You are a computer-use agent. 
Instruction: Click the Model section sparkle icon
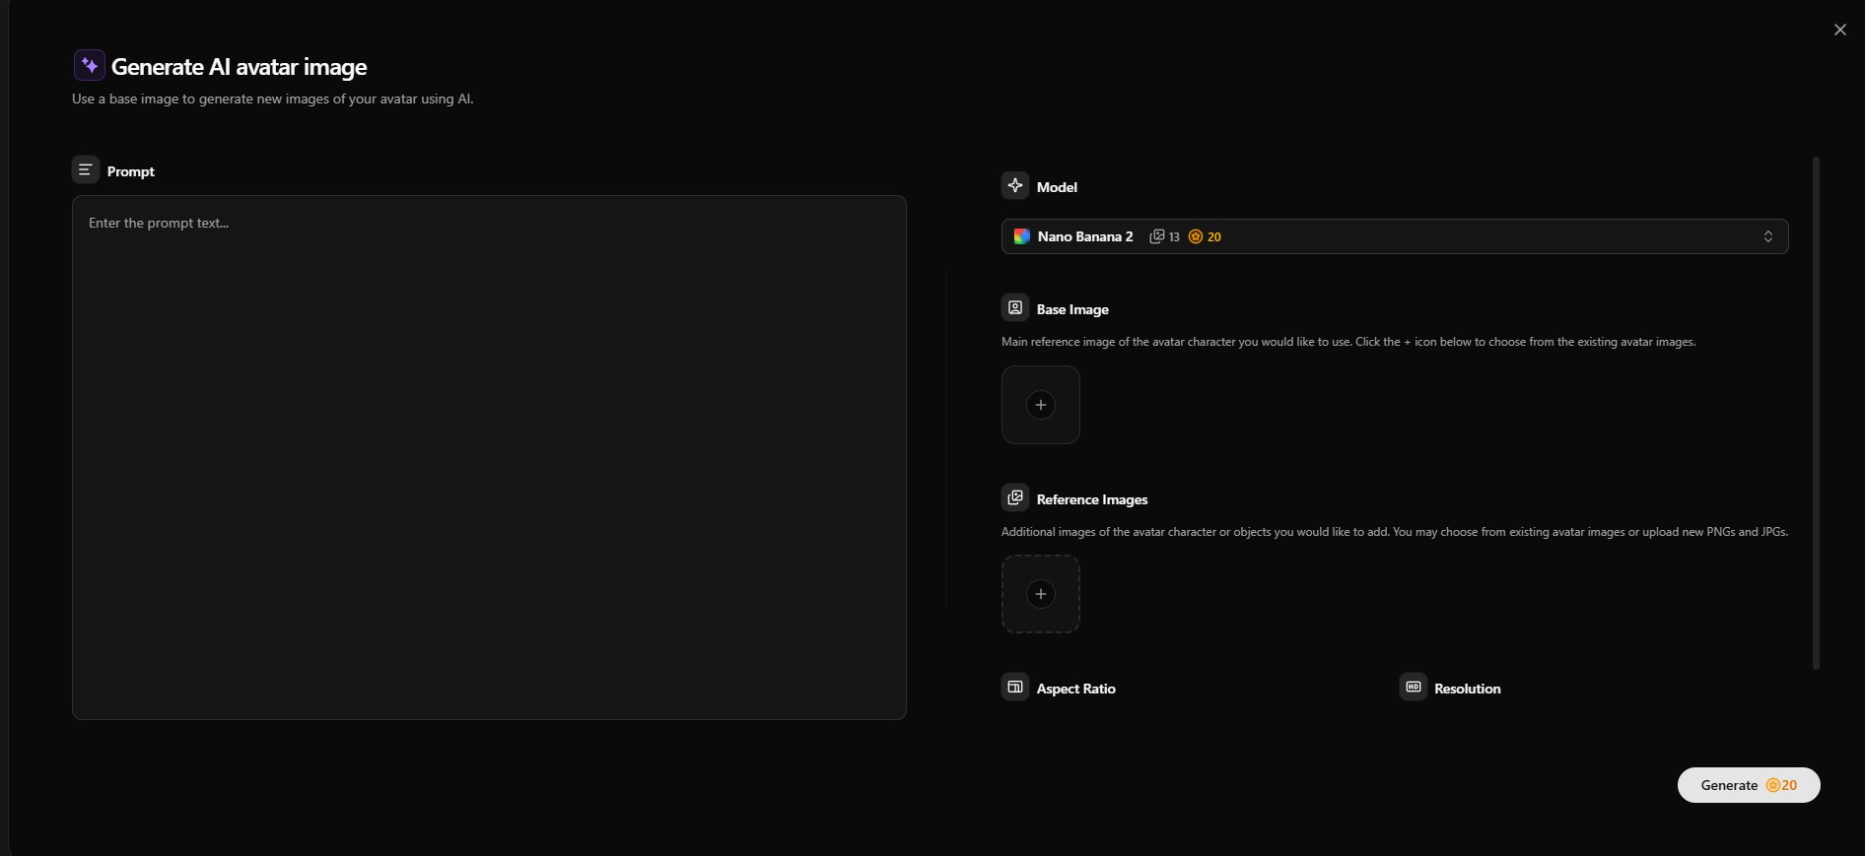(x=1015, y=185)
